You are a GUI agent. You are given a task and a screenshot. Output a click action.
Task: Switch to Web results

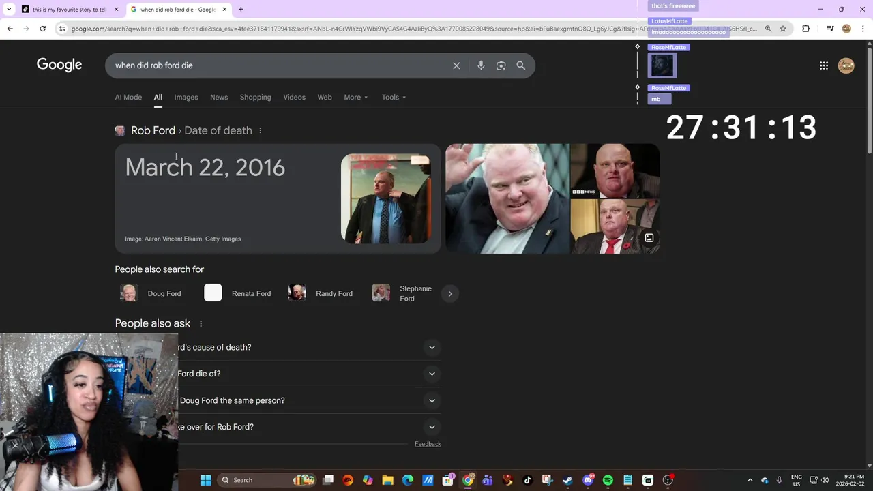click(x=325, y=97)
